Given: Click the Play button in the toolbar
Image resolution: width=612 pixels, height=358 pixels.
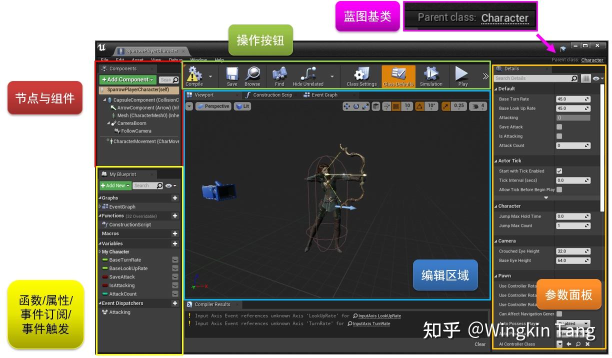Looking at the screenshot, I should 462,76.
